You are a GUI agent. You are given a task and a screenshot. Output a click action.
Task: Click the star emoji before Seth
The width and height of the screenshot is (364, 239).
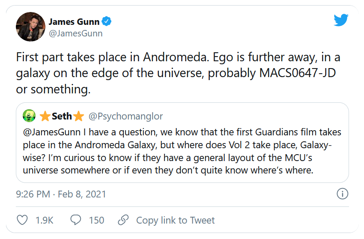45,116
